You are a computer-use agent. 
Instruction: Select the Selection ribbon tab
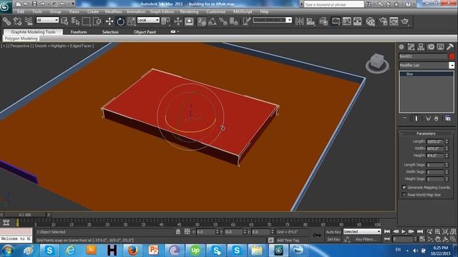[110, 32]
